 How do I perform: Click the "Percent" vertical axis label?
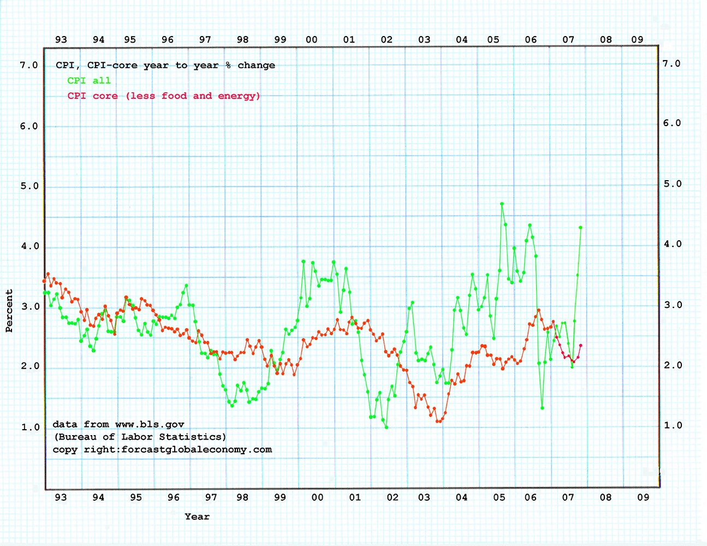coord(9,311)
